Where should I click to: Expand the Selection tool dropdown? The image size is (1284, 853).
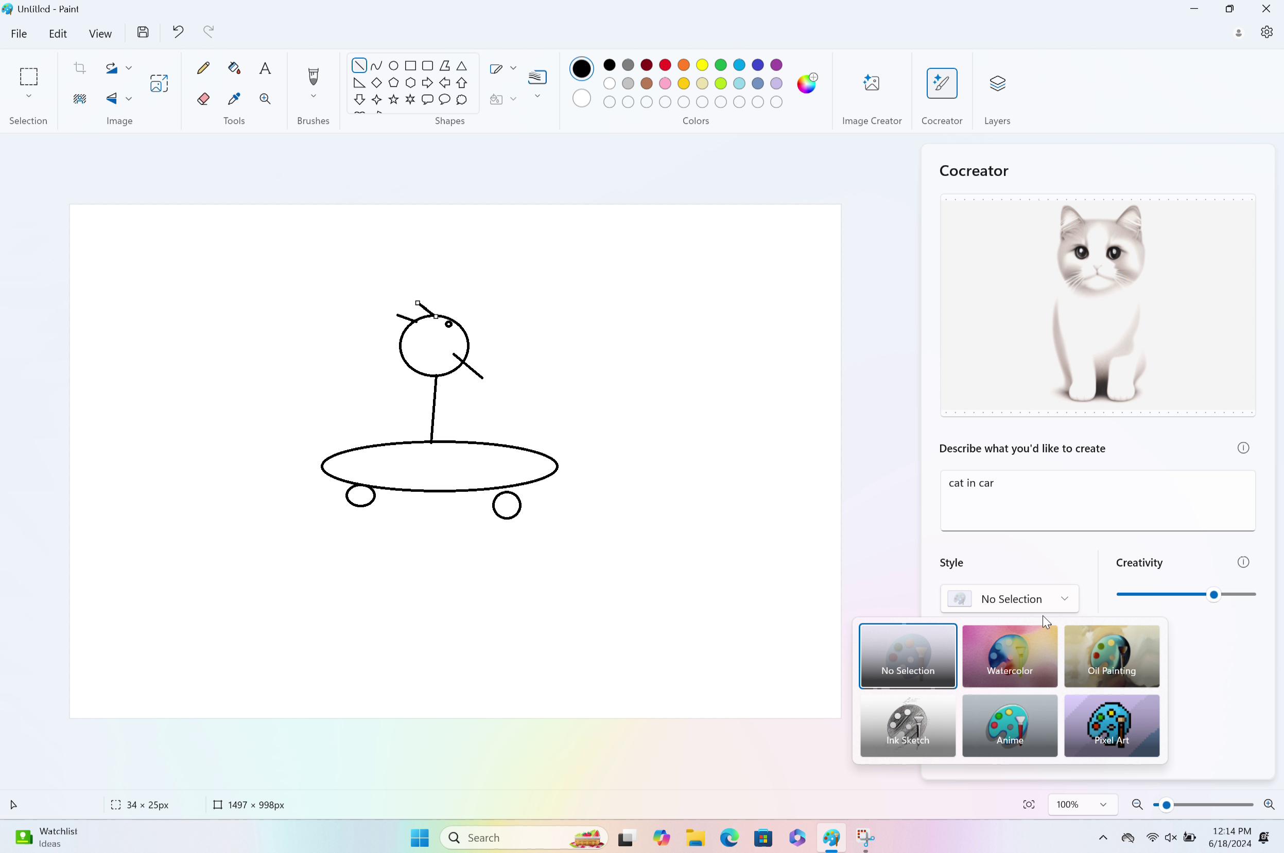tap(29, 96)
